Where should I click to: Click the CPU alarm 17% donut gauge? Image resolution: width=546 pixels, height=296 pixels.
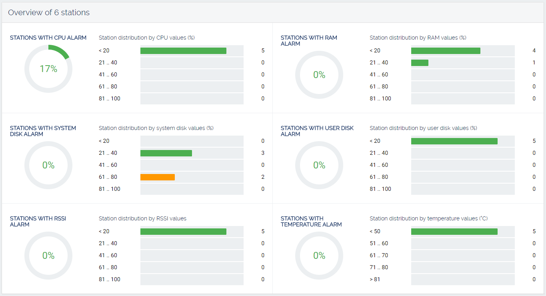(x=48, y=69)
